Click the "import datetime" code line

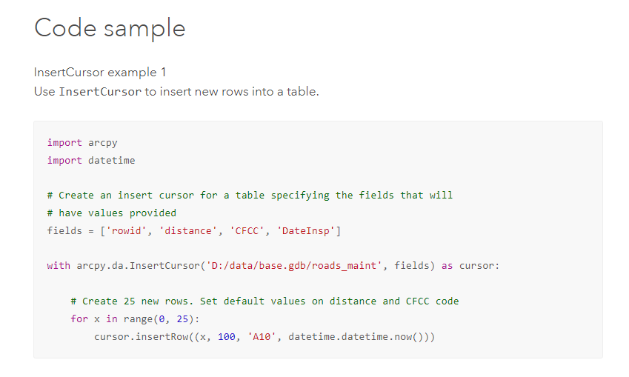91,160
